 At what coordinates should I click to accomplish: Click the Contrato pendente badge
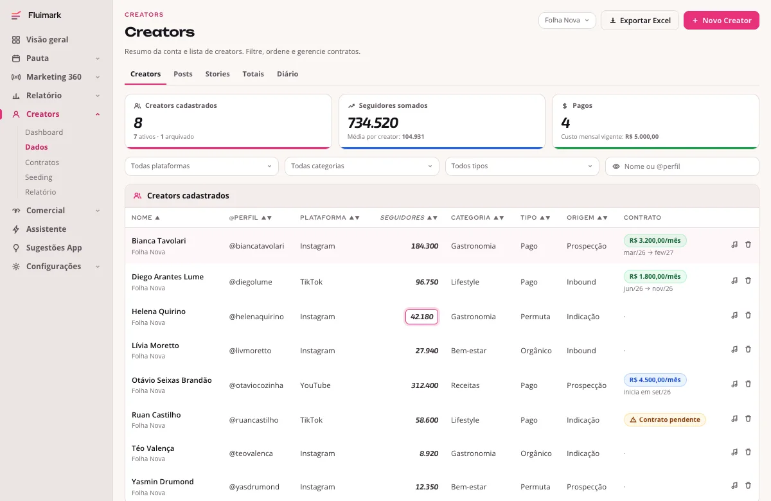[x=665, y=419]
